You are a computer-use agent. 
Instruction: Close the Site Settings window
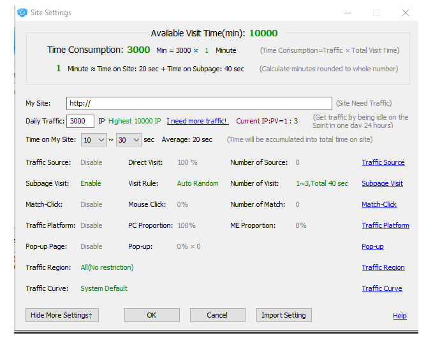406,13
